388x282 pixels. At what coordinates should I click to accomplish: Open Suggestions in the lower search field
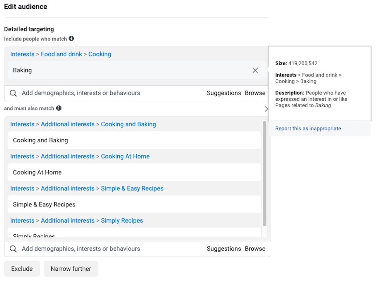pos(224,249)
